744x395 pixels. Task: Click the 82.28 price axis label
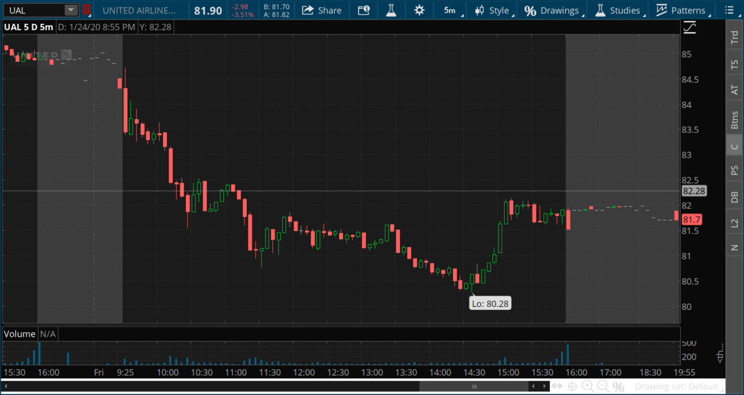tap(694, 191)
